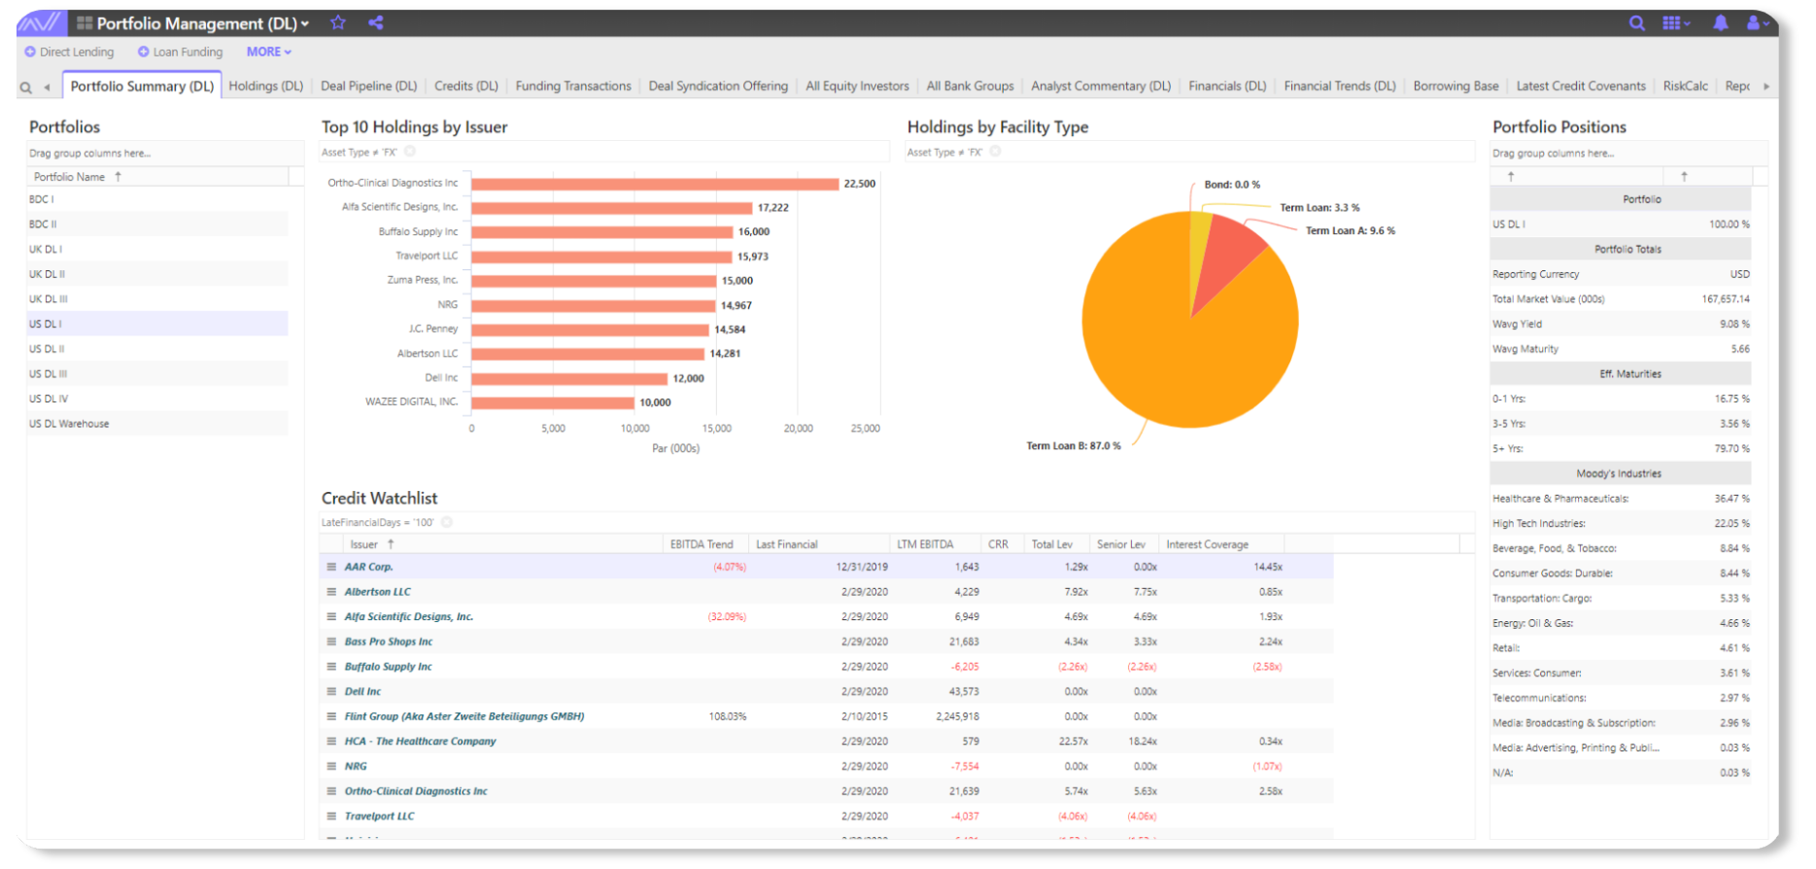Click the Direct Lending button
The height and width of the screenshot is (869, 1816).
coord(69,52)
